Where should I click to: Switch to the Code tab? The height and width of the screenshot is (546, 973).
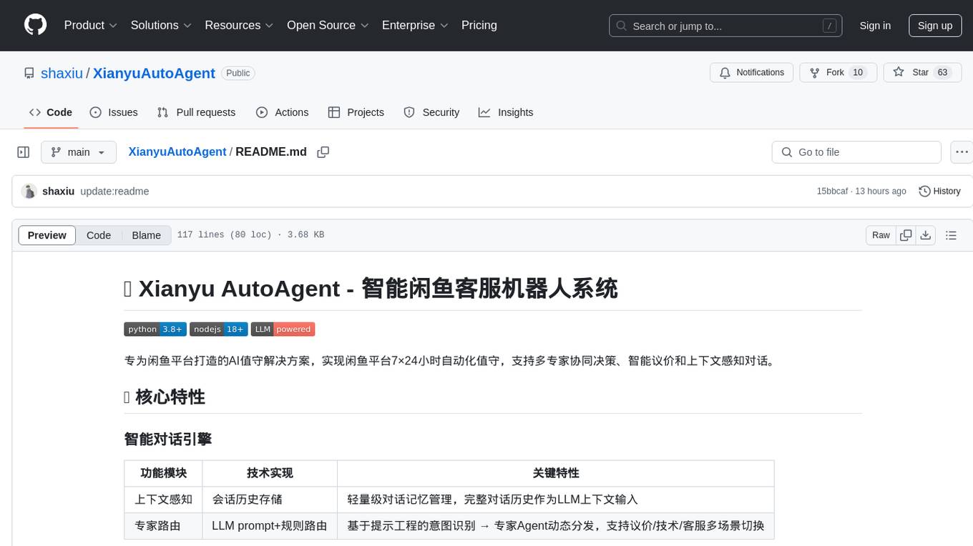[51, 112]
